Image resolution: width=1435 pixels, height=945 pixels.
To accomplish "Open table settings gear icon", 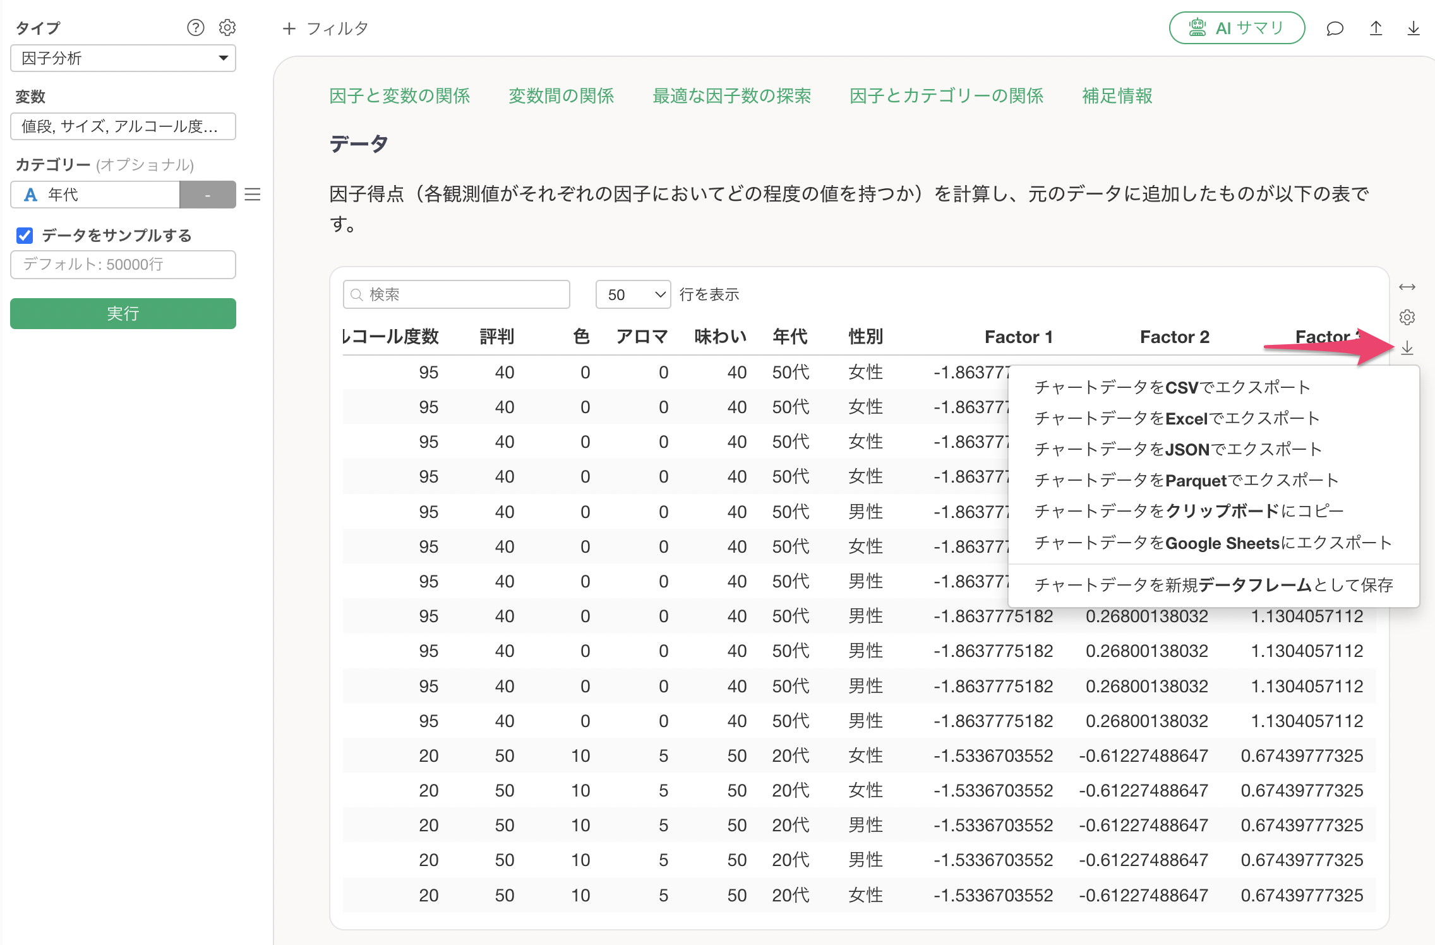I will (x=1407, y=317).
